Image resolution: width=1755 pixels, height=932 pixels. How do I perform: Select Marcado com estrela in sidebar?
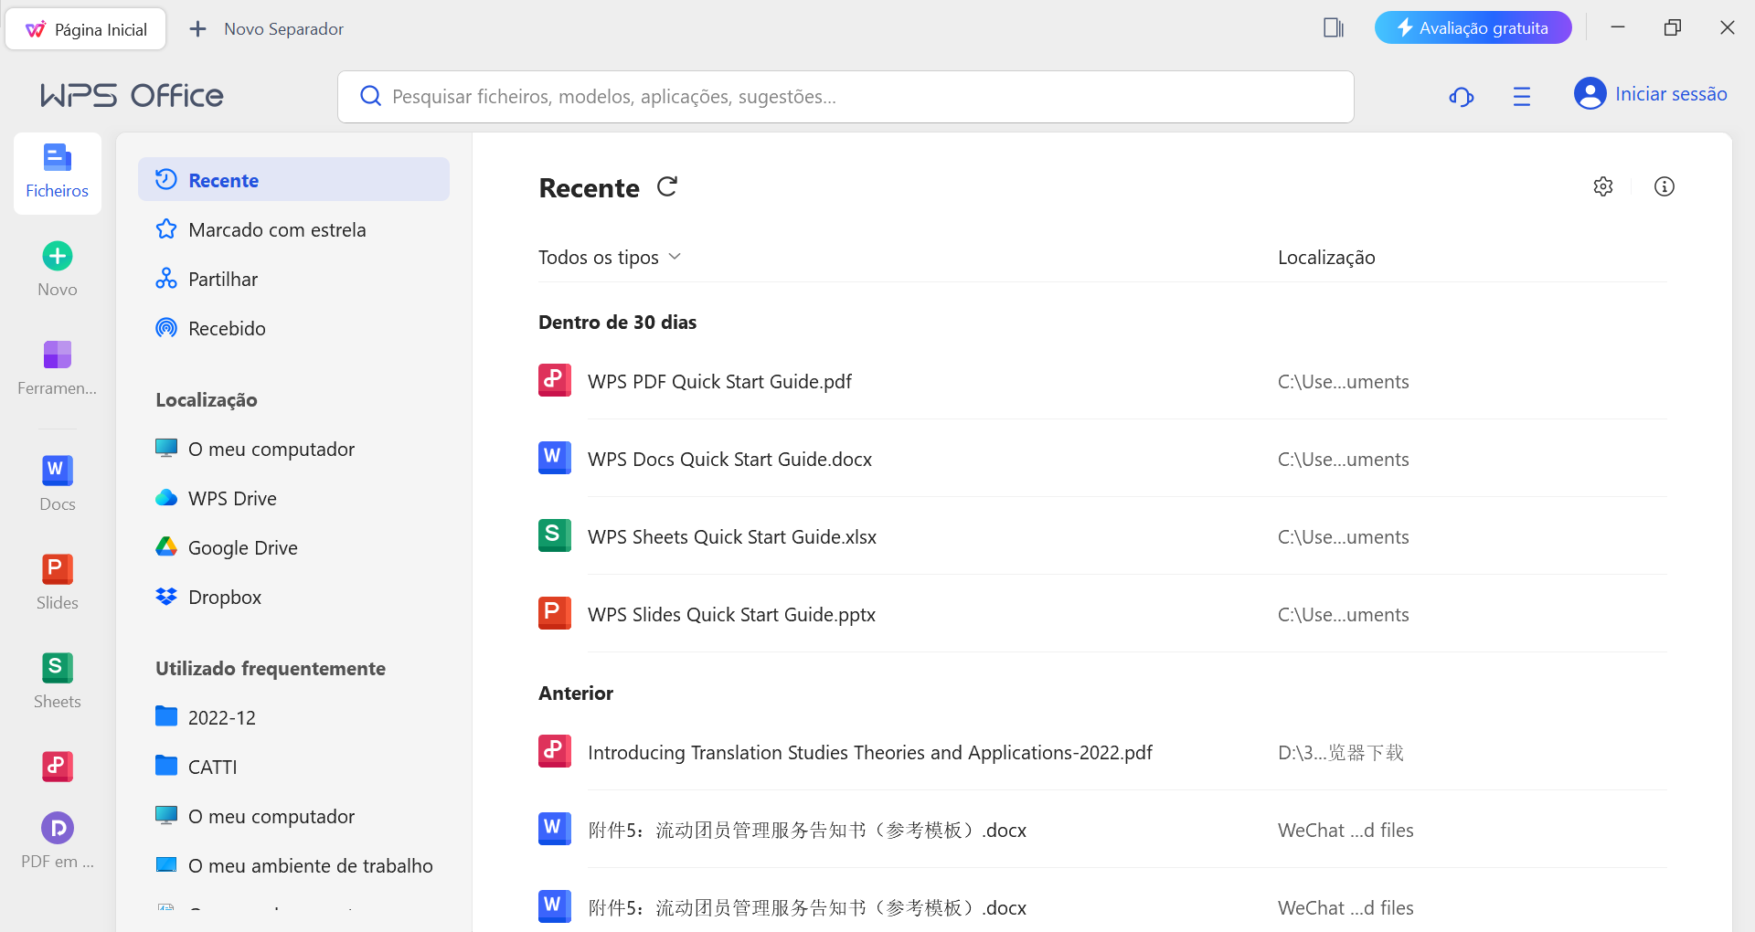[x=276, y=230]
